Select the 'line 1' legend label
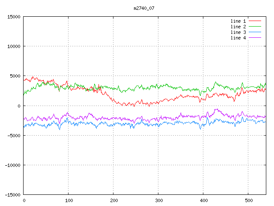This screenshot has width=274, height=206. tap(238, 21)
